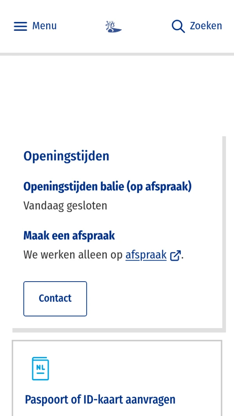234x416 pixels.
Task: Click the magnifying glass search icon
Action: [178, 26]
